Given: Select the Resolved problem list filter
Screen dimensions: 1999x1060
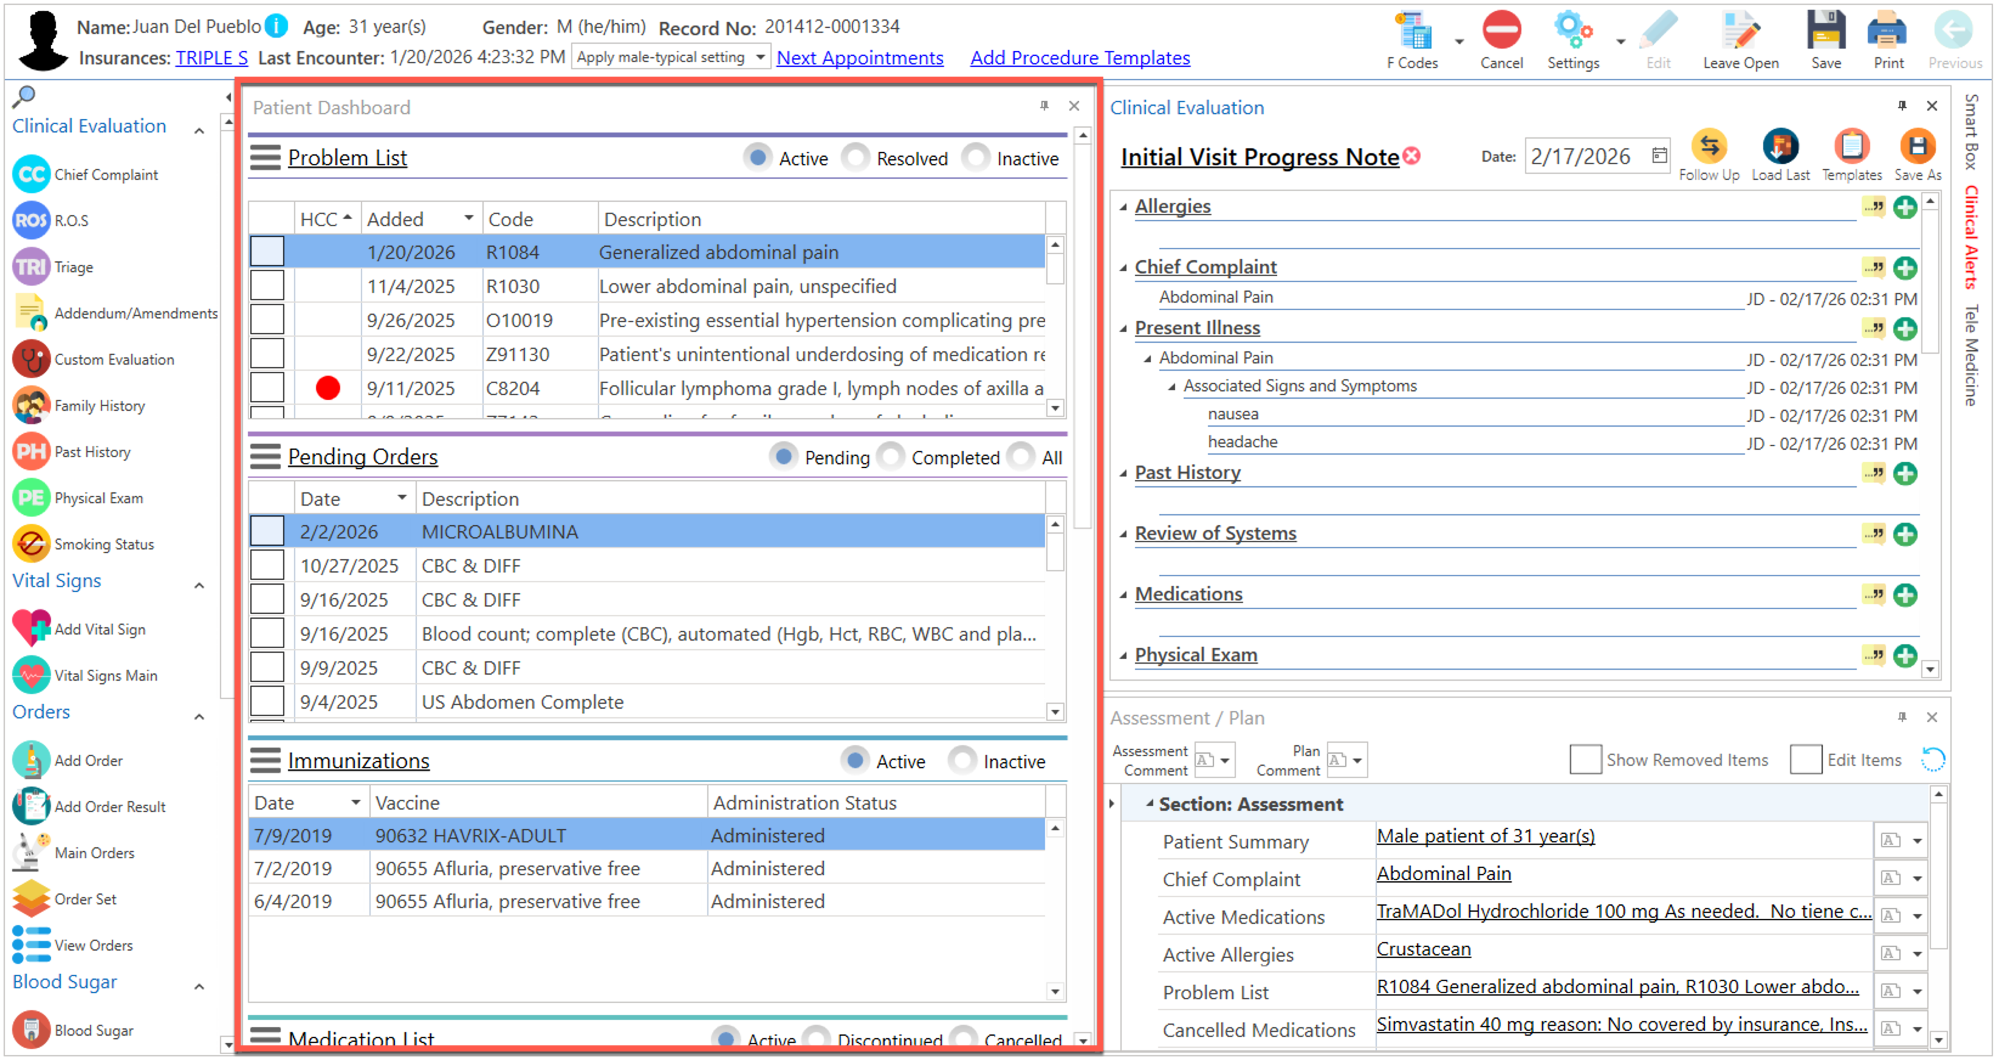Looking at the screenshot, I should [x=855, y=158].
